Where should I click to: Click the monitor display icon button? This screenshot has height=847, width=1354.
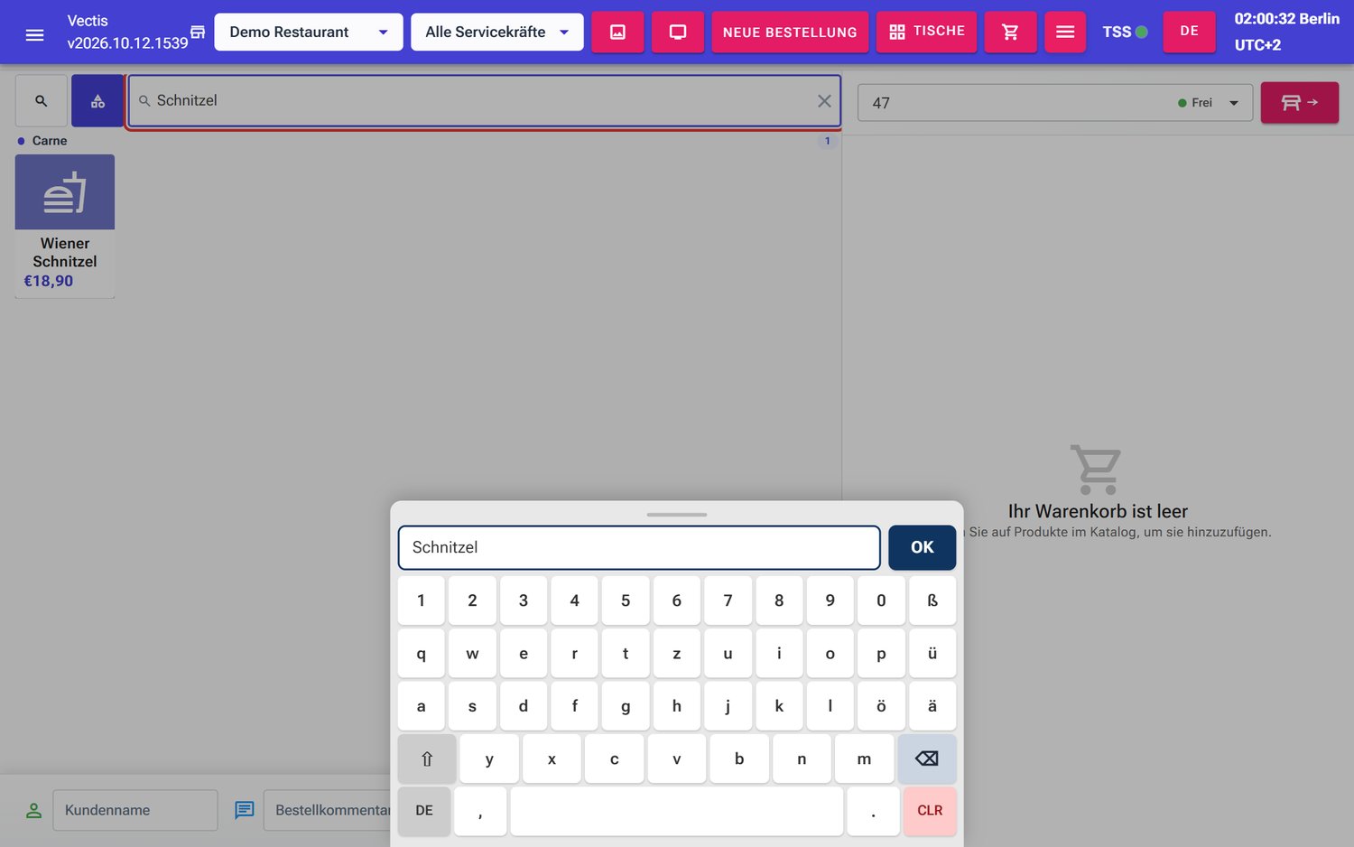click(678, 32)
